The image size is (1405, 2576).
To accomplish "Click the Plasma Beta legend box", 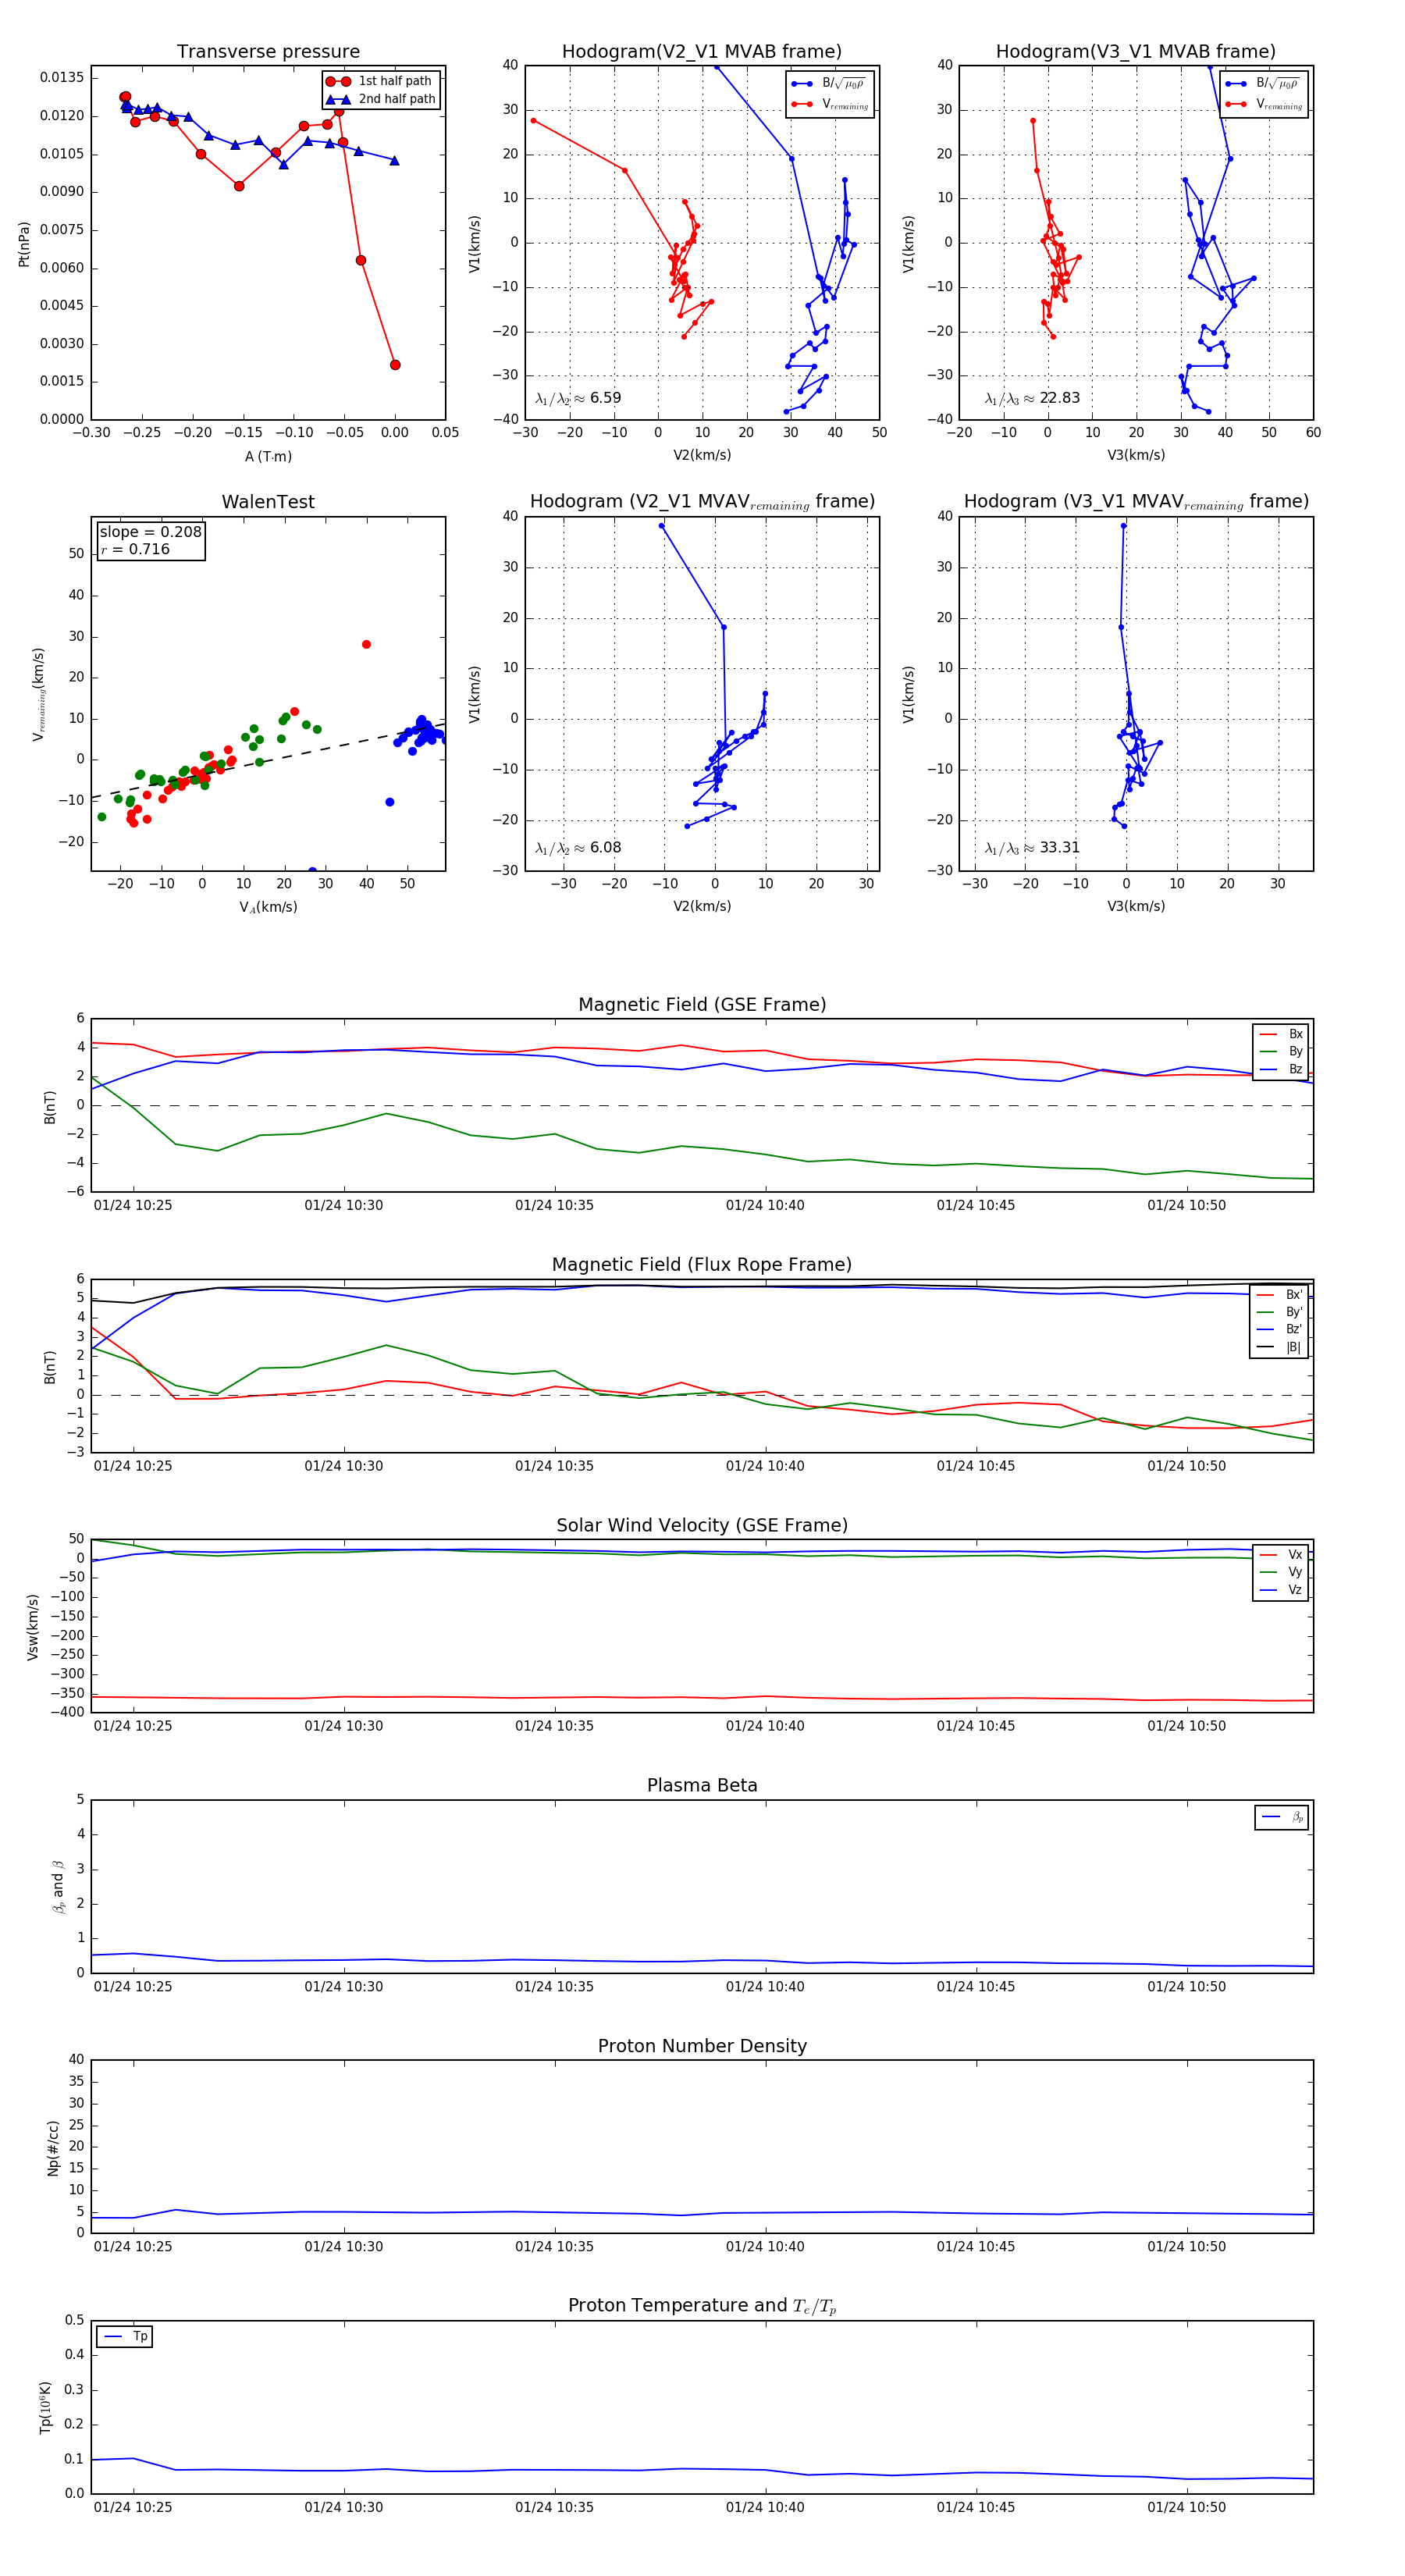I will coord(1281,1817).
